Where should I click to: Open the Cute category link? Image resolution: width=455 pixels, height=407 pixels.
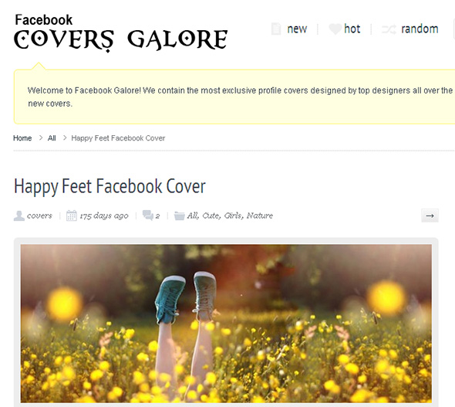(x=211, y=215)
